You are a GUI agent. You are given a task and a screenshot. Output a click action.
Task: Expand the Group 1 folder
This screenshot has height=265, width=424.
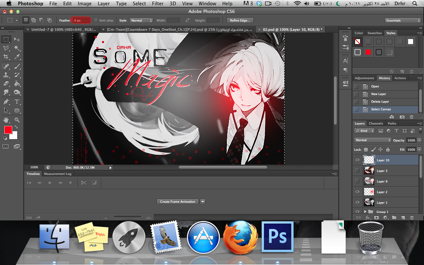(x=365, y=212)
